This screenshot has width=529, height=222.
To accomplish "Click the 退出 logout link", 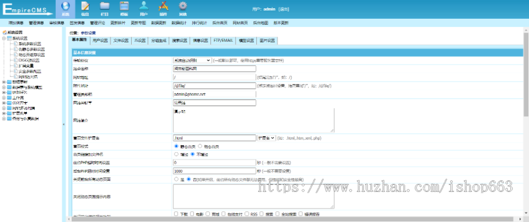I will pyautogui.click(x=284, y=9).
